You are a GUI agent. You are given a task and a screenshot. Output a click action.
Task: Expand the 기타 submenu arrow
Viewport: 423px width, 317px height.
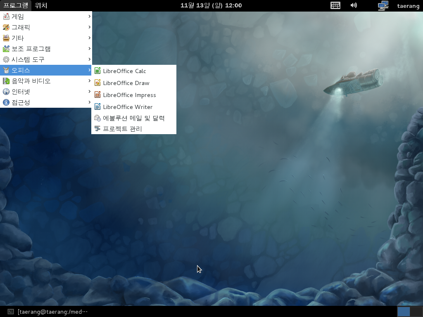pyautogui.click(x=89, y=38)
